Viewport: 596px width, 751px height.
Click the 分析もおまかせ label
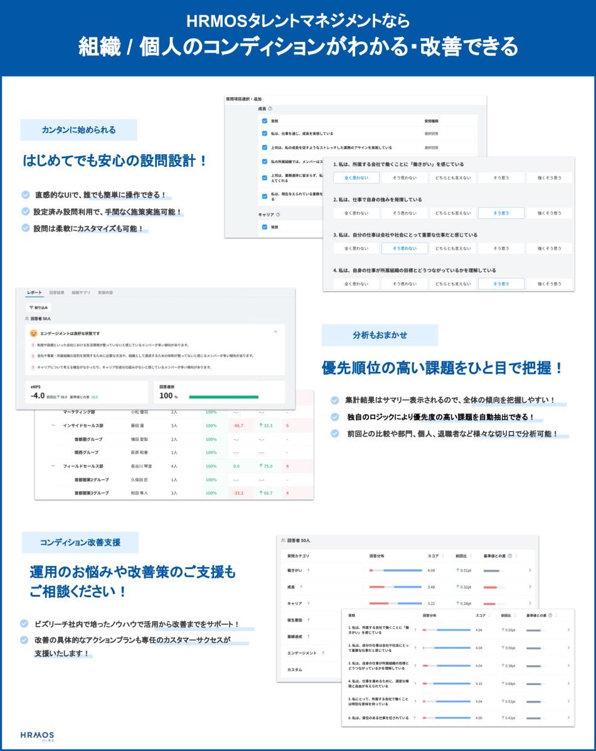click(x=380, y=335)
